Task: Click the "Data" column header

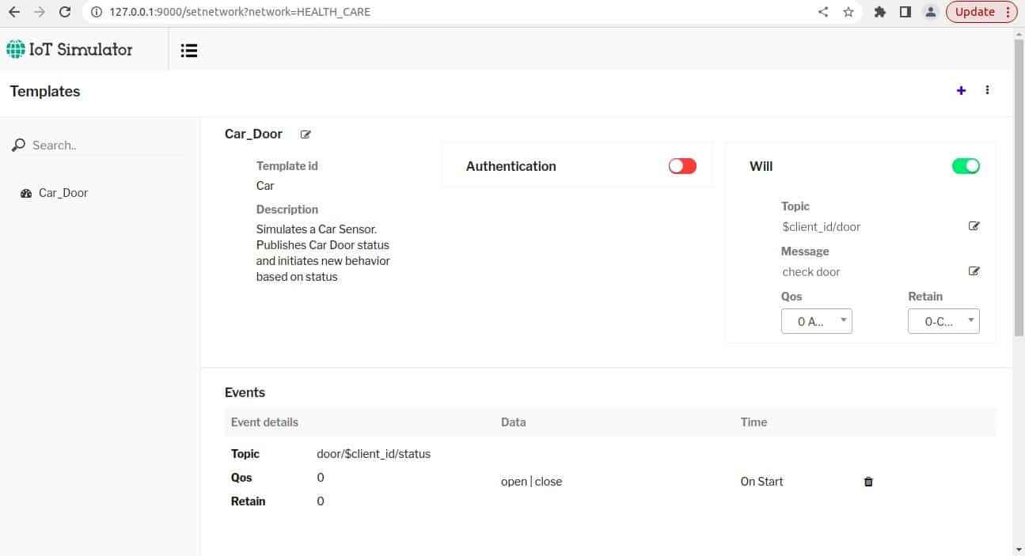Action: coord(514,422)
